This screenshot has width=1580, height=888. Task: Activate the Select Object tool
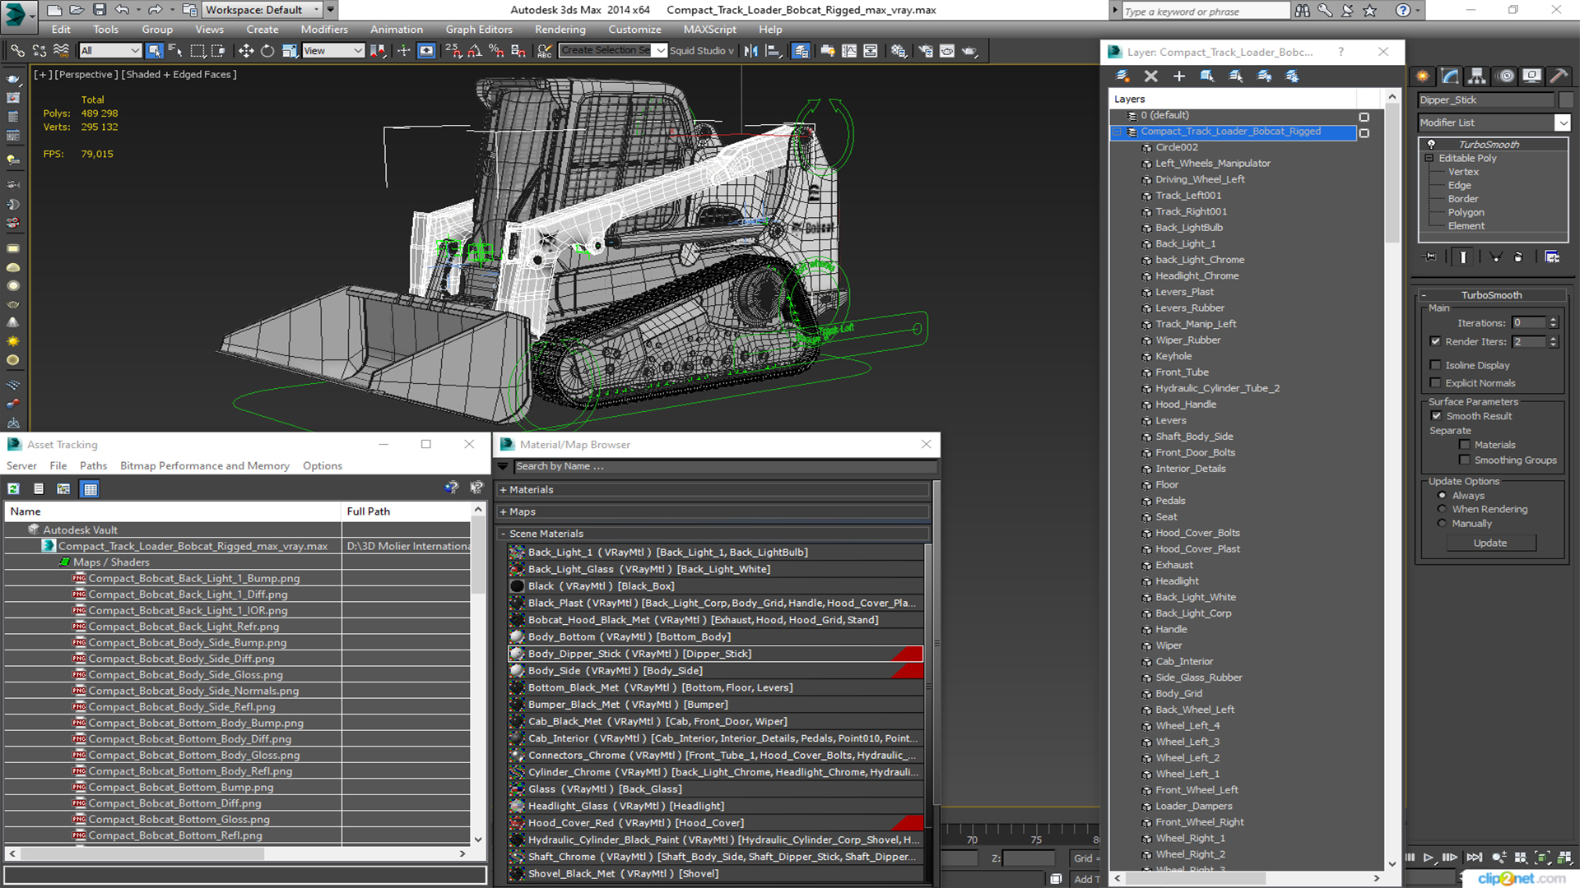point(154,51)
